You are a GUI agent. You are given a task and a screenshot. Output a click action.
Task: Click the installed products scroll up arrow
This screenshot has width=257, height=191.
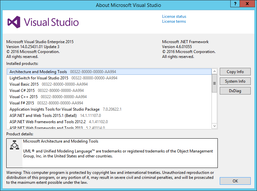click(x=214, y=71)
